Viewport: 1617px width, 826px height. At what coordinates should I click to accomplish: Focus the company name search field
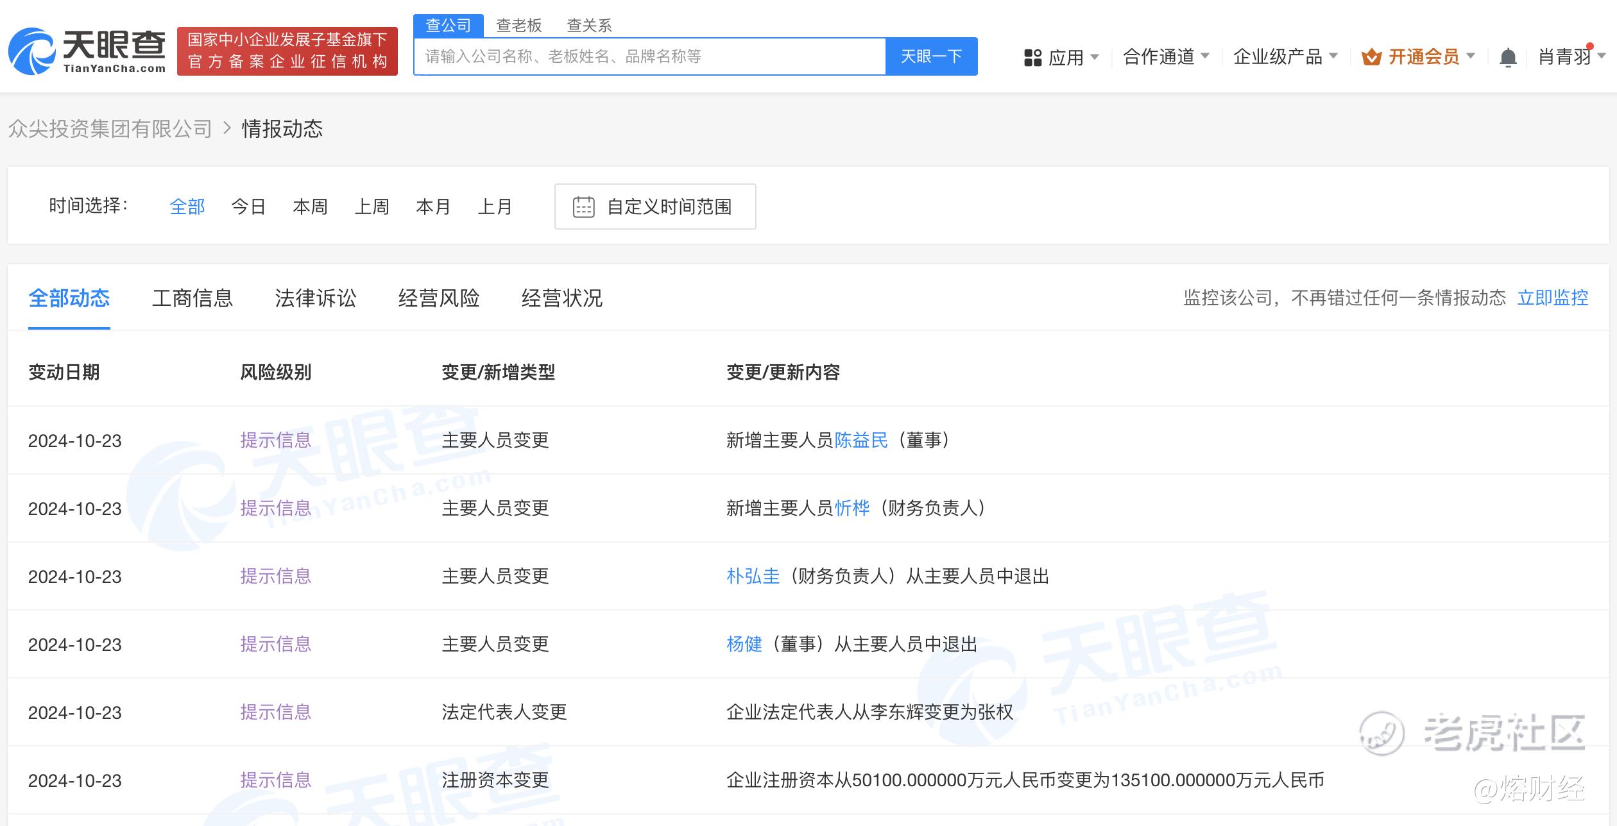coord(650,56)
